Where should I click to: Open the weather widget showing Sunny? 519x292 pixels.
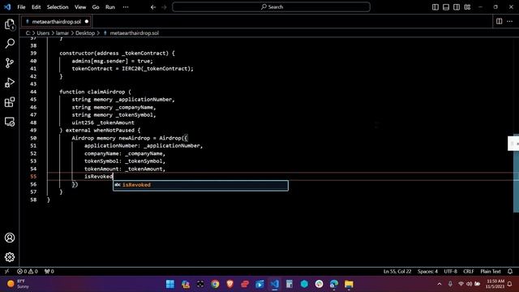(18, 284)
